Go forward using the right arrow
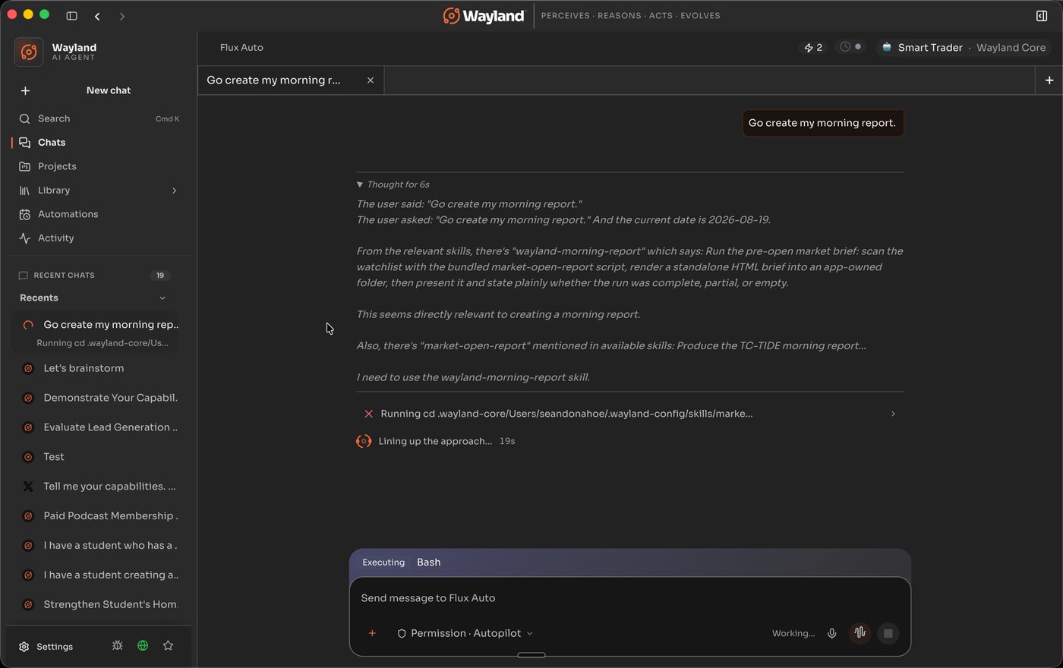1063x668 pixels. [x=122, y=16]
